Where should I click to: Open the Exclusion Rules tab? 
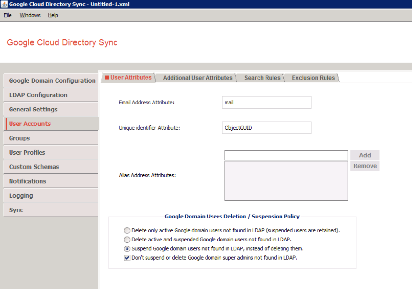point(313,78)
